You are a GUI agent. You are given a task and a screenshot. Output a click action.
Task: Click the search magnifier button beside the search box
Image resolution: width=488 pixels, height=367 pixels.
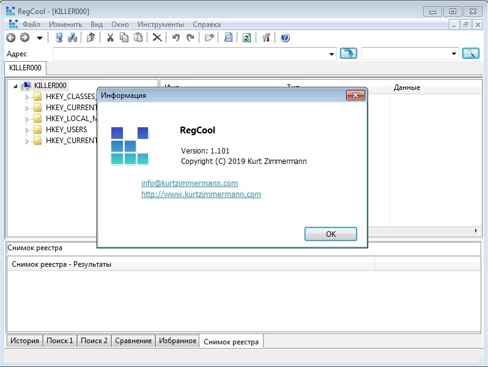tap(470, 54)
